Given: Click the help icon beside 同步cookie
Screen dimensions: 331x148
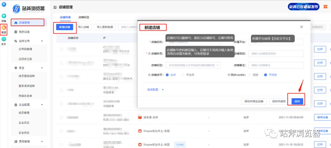Looking at the screenshot, I should (228, 75).
